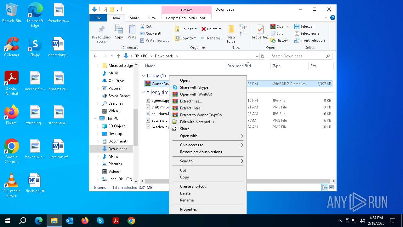This screenshot has width=403, height=227.
Task: Expand the Send to submenu
Action: click(208, 161)
